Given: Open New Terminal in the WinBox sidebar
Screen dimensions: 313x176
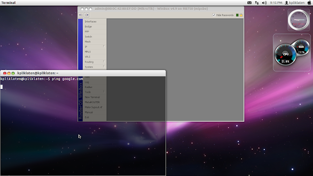Looking at the screenshot, I should (x=94, y=97).
